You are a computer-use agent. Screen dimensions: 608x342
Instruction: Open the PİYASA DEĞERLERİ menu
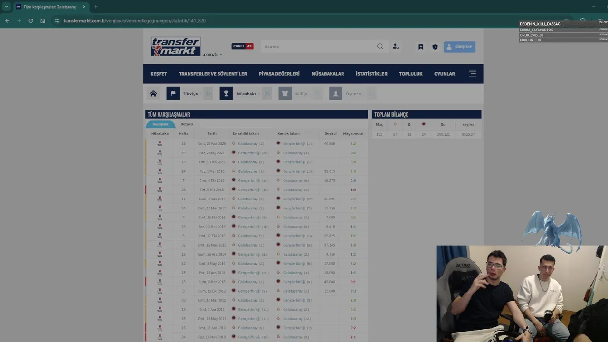[x=279, y=74]
